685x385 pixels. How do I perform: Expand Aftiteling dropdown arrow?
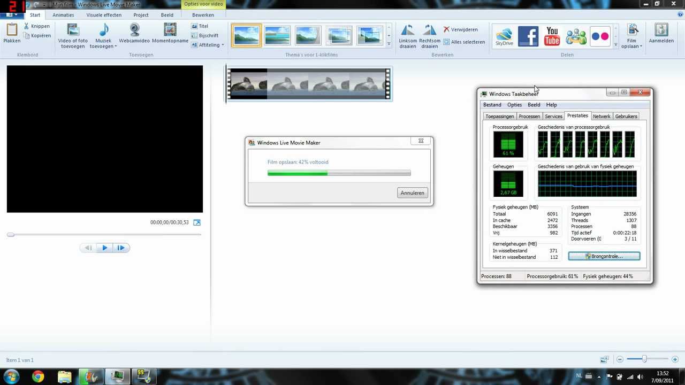223,45
